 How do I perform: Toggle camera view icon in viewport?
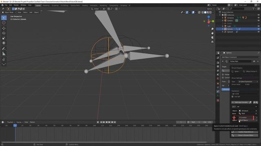click(212, 38)
